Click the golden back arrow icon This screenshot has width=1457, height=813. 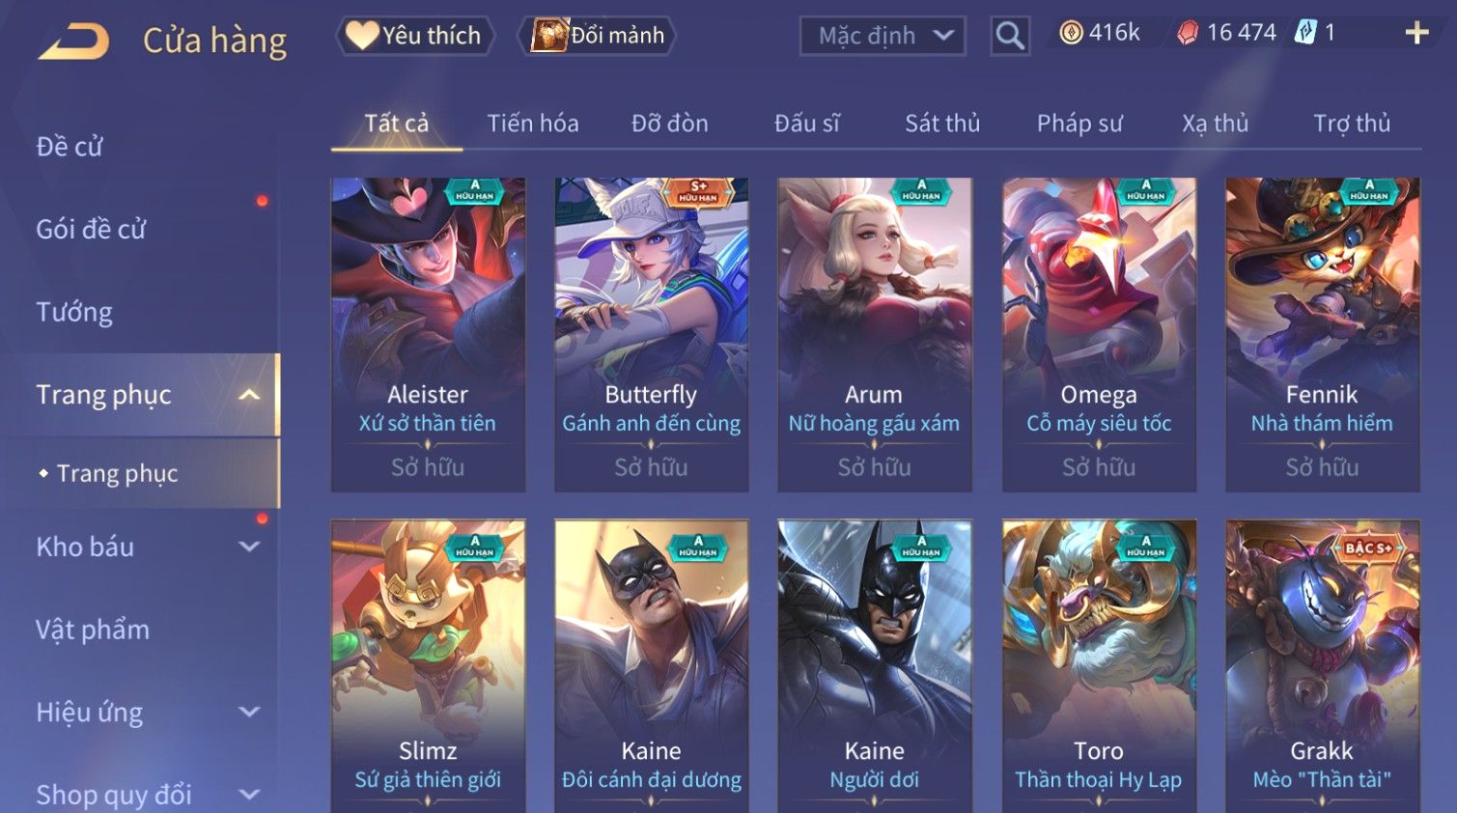[x=74, y=42]
